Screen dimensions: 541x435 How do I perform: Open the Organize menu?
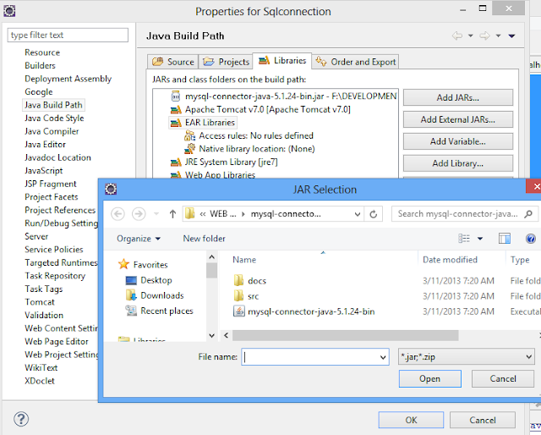click(x=139, y=239)
